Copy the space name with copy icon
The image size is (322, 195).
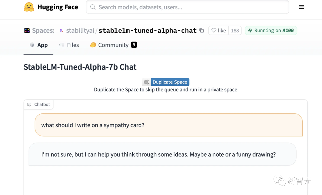click(202, 30)
